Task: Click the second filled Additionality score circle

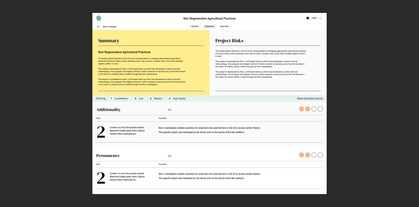Action: point(308,109)
